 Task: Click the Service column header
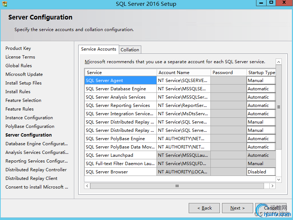pos(121,73)
